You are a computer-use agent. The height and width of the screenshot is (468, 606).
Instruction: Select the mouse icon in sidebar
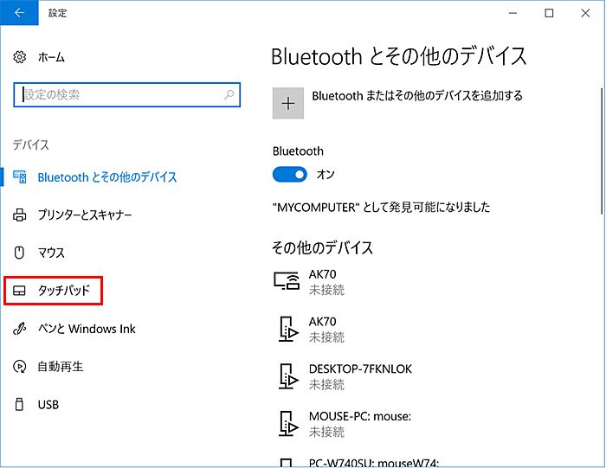coord(20,253)
